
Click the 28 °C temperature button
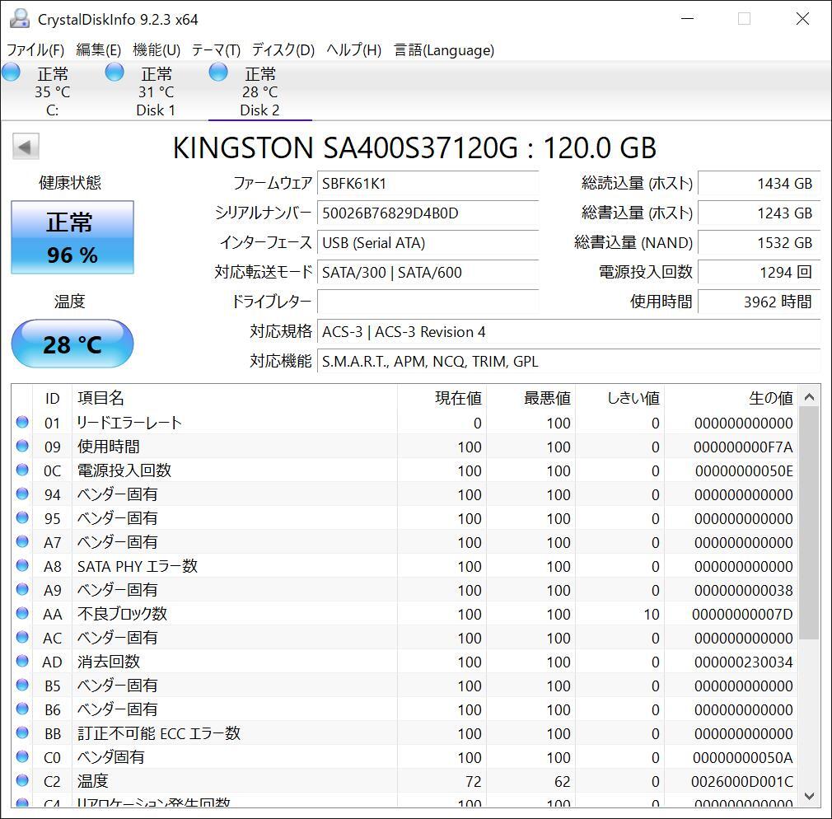pyautogui.click(x=72, y=344)
